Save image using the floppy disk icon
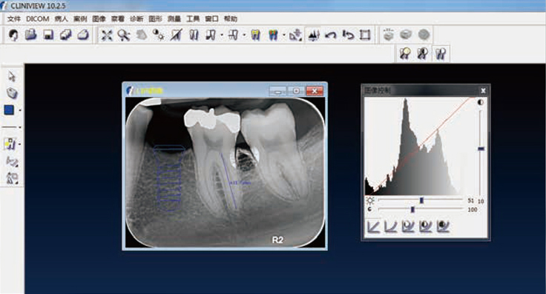This screenshot has height=294, width=546. point(48,35)
